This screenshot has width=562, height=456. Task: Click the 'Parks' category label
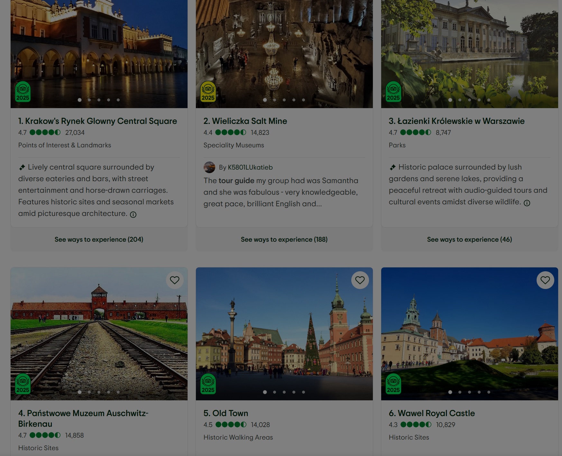tap(397, 145)
